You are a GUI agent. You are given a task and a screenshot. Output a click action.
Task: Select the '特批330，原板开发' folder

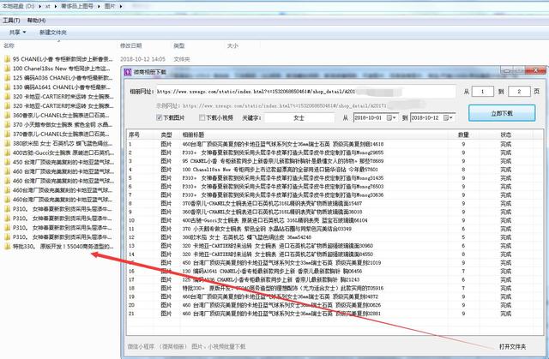[51, 246]
